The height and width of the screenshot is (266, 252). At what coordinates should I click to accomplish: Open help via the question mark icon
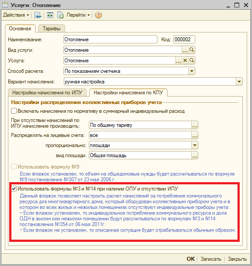coord(99,15)
